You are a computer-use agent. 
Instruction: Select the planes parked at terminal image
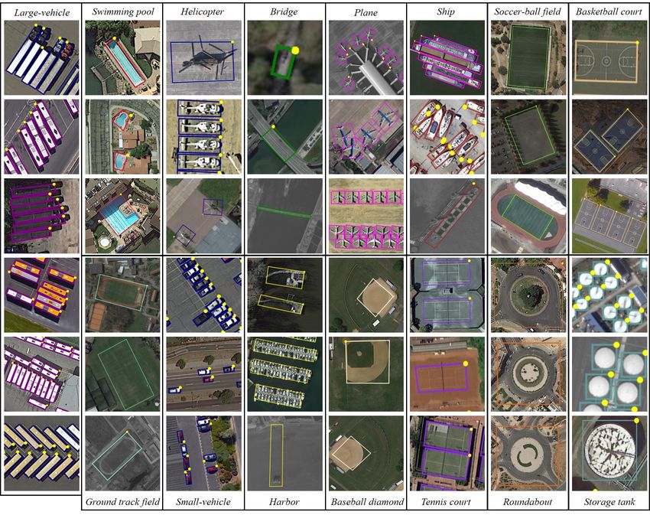point(366,57)
